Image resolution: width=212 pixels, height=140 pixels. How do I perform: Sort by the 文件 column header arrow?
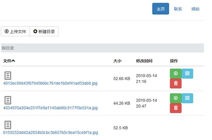13,61
